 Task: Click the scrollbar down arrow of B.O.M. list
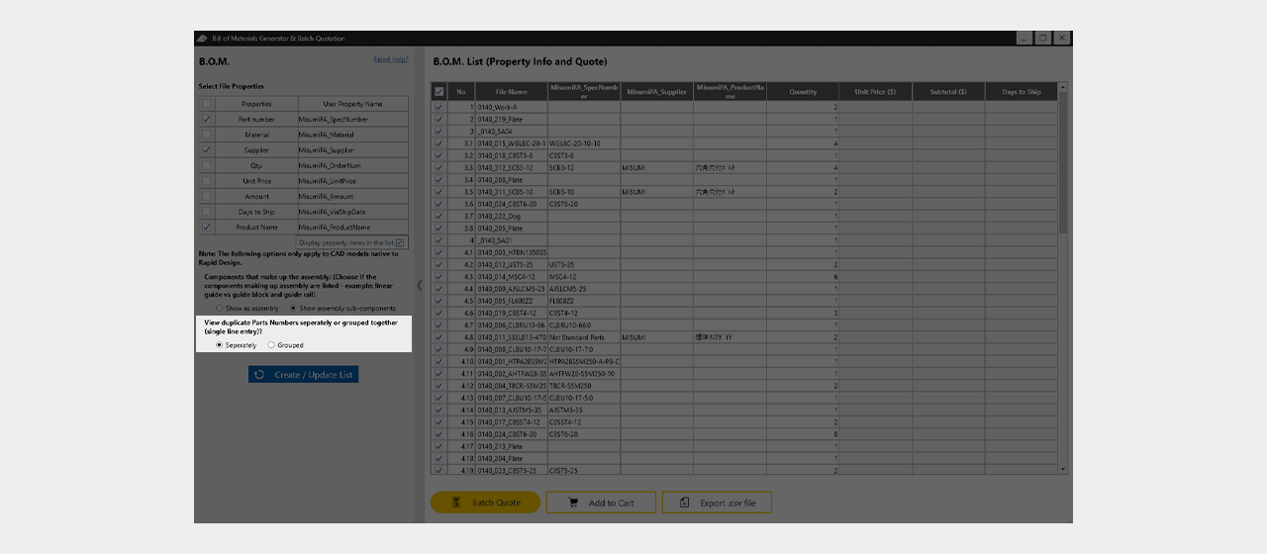[x=1064, y=468]
